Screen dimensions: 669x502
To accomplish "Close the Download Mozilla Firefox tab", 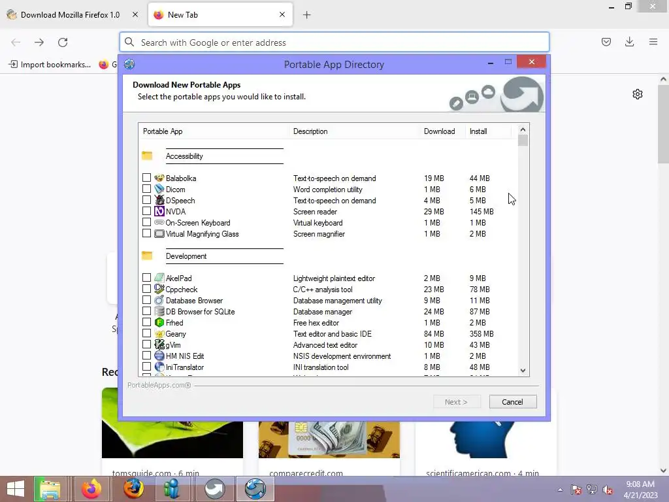I will pyautogui.click(x=135, y=14).
